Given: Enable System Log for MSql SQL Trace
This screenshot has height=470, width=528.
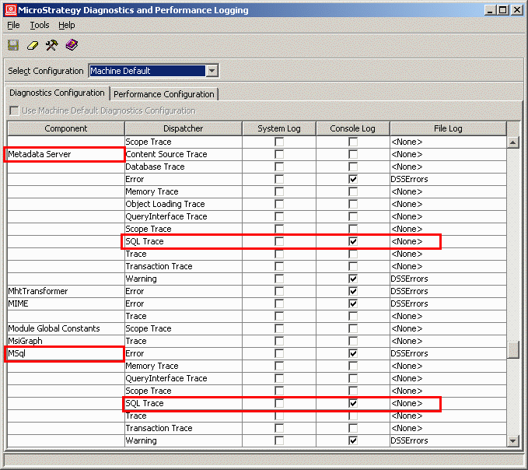Looking at the screenshot, I should 279,403.
